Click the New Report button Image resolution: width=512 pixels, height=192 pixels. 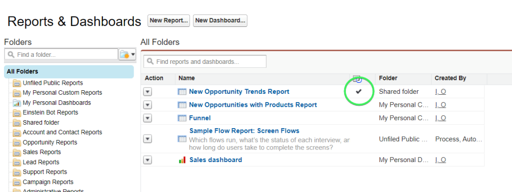(x=169, y=20)
